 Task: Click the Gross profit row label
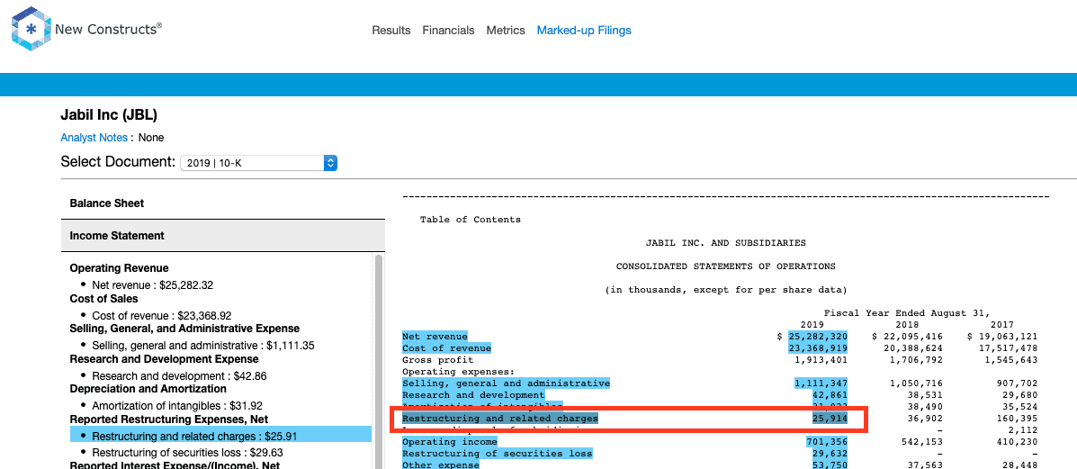(x=437, y=360)
